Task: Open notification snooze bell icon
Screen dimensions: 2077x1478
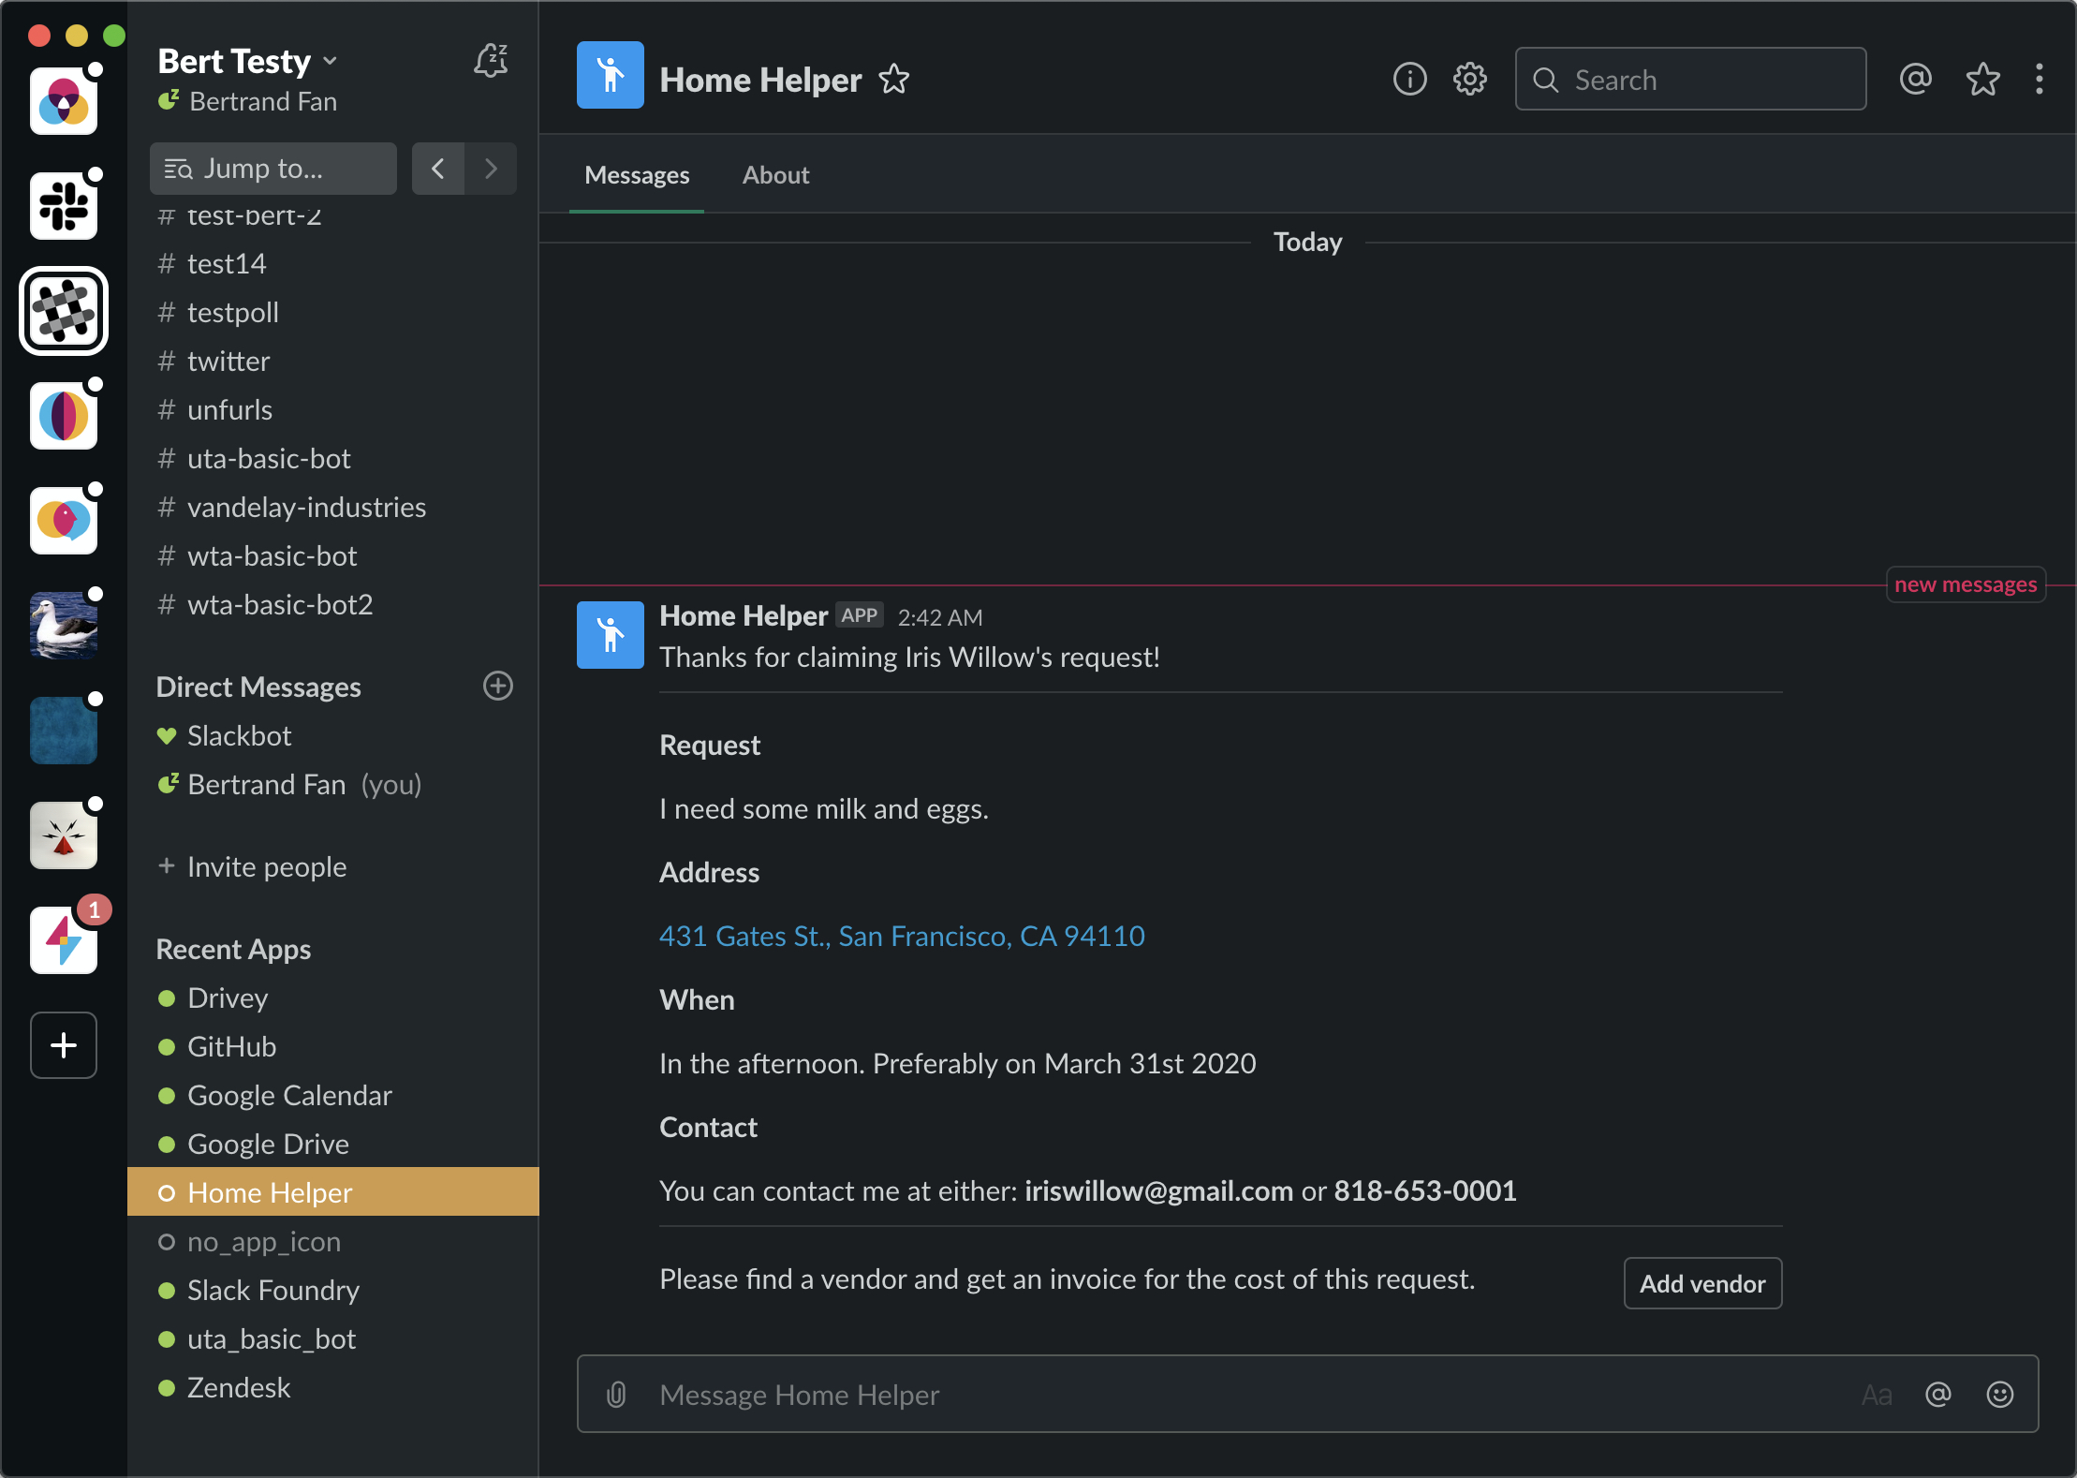Action: [491, 62]
